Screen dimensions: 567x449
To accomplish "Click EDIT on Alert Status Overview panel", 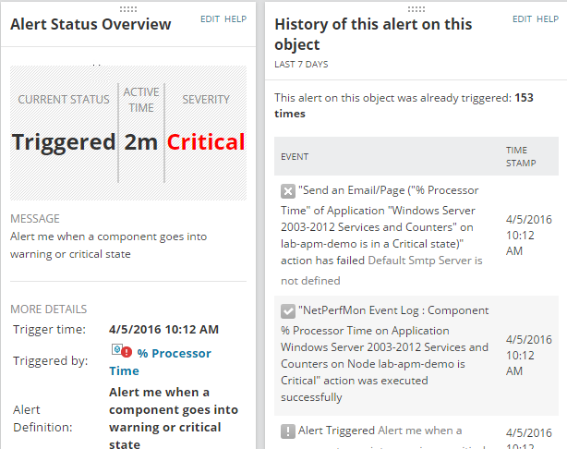I will (211, 18).
